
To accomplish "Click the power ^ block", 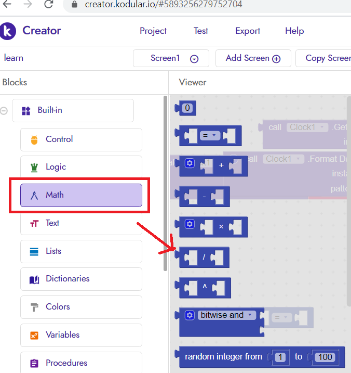I will [x=203, y=288].
